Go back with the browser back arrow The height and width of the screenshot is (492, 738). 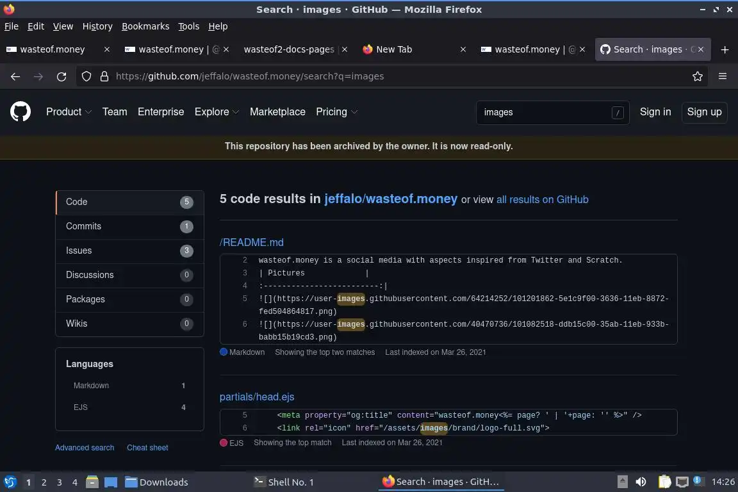[15, 76]
